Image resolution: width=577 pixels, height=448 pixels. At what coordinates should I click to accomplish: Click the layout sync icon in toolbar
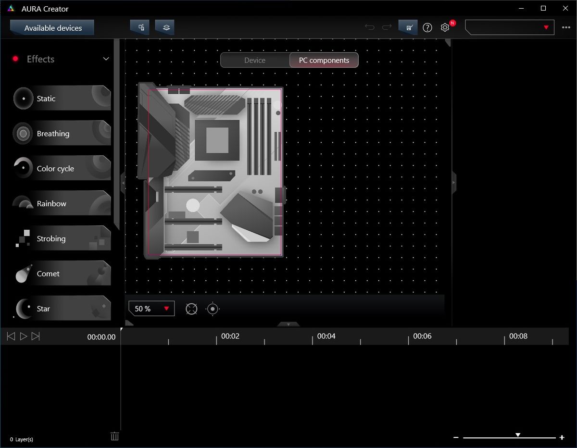pos(140,27)
